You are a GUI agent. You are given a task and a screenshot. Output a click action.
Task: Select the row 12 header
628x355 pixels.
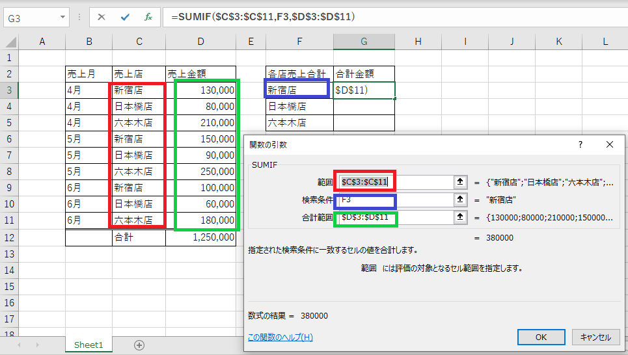pyautogui.click(x=9, y=237)
